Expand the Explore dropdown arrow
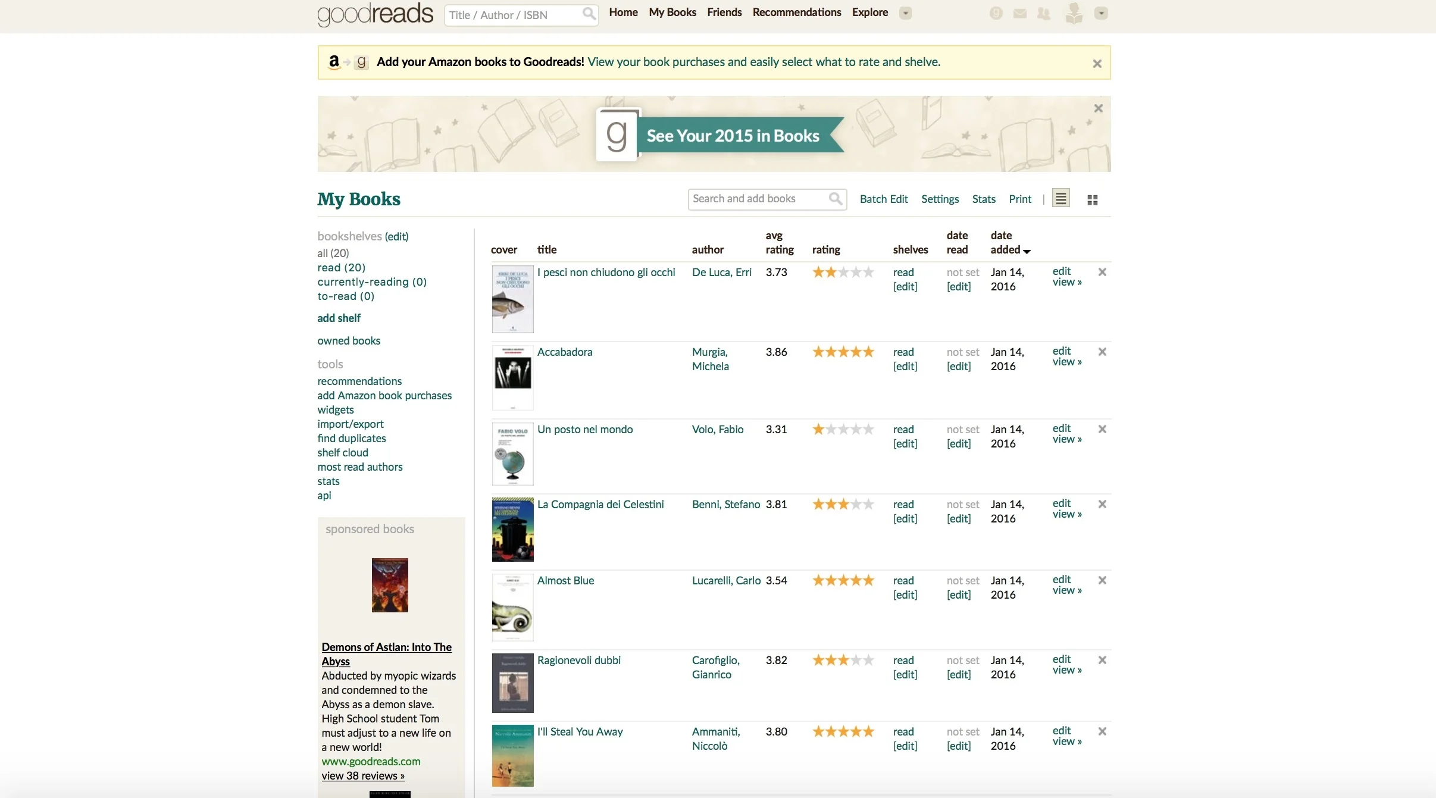Screen dimensions: 1436x798 [905, 13]
